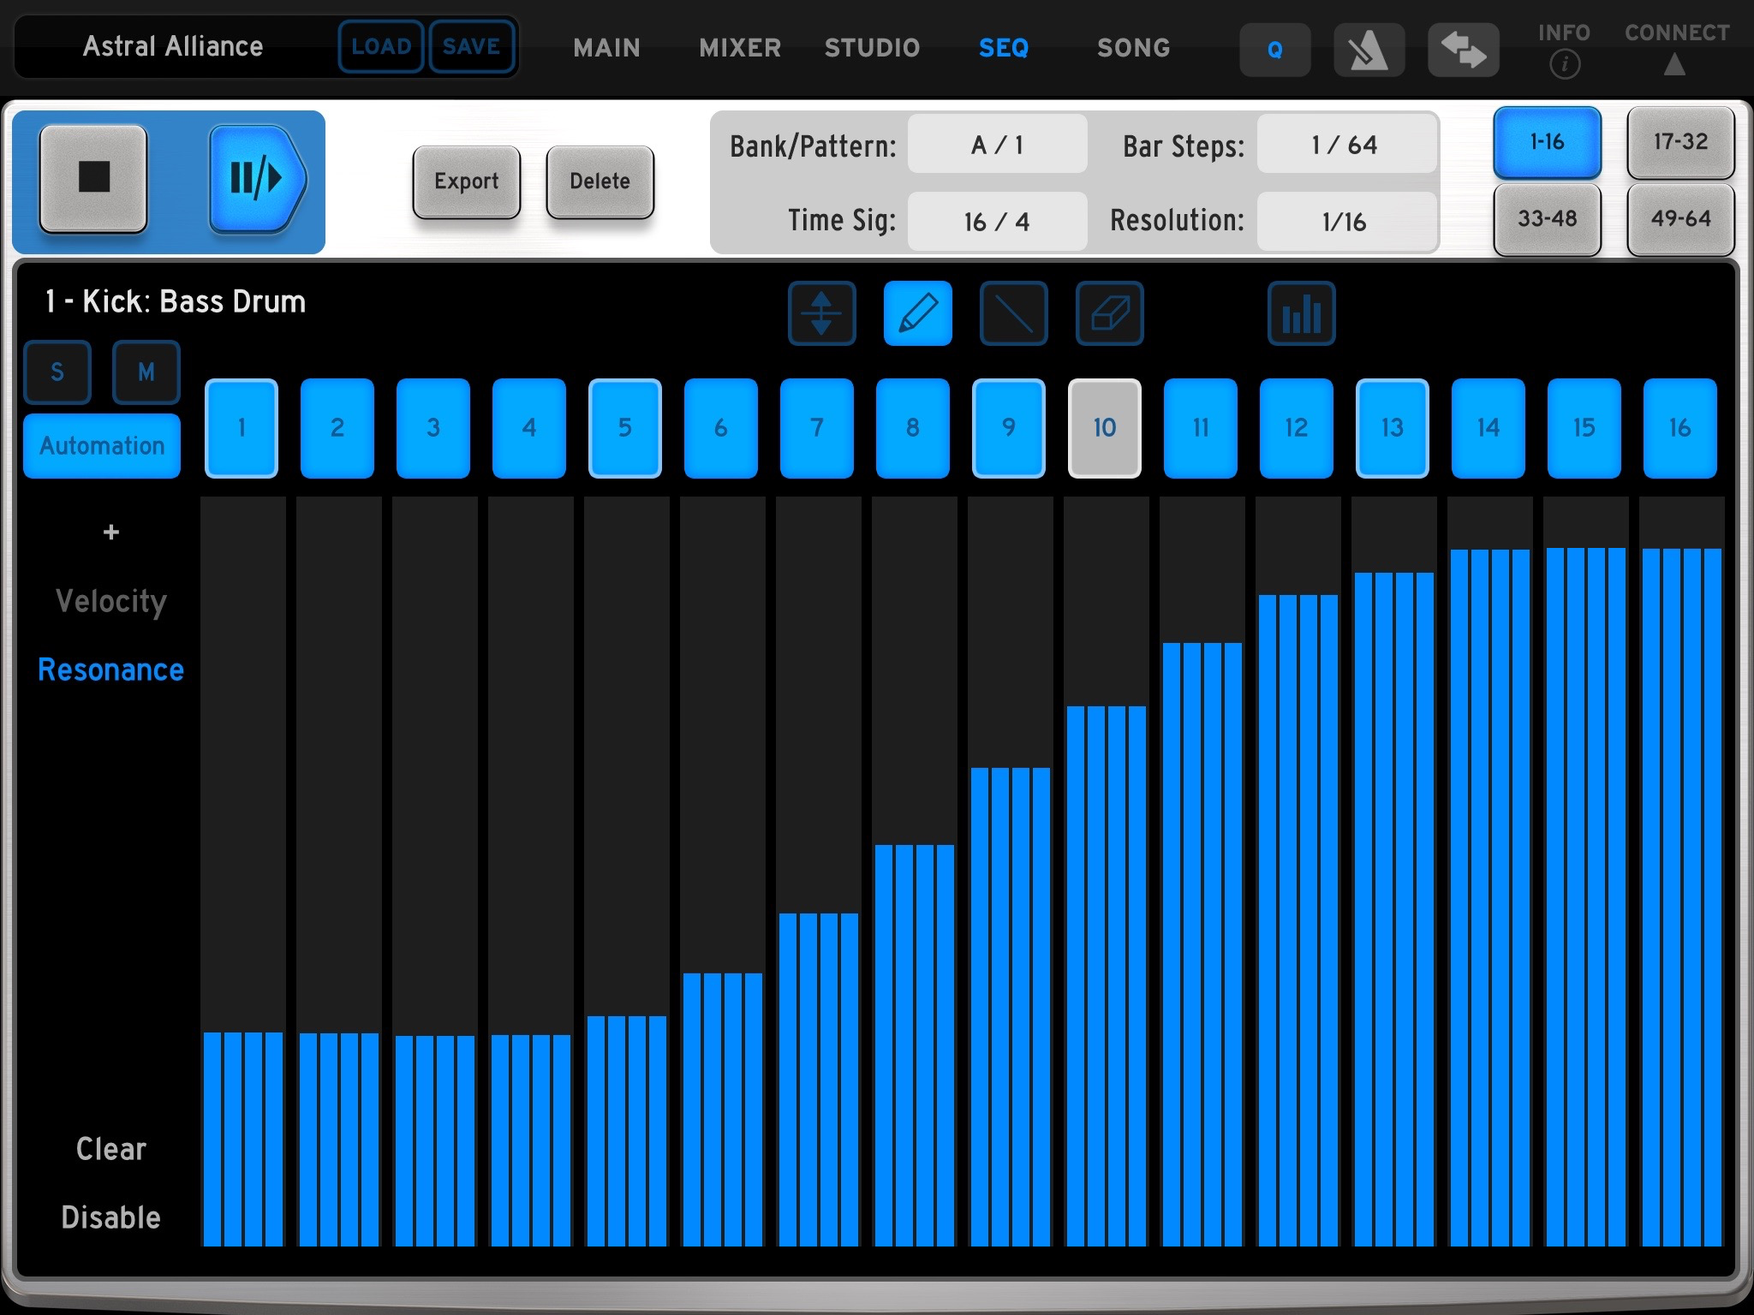1754x1315 pixels.
Task: Click the metronome icon
Action: point(1368,50)
